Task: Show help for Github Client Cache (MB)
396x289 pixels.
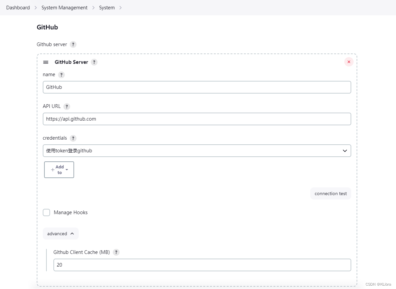Action: 116,252
